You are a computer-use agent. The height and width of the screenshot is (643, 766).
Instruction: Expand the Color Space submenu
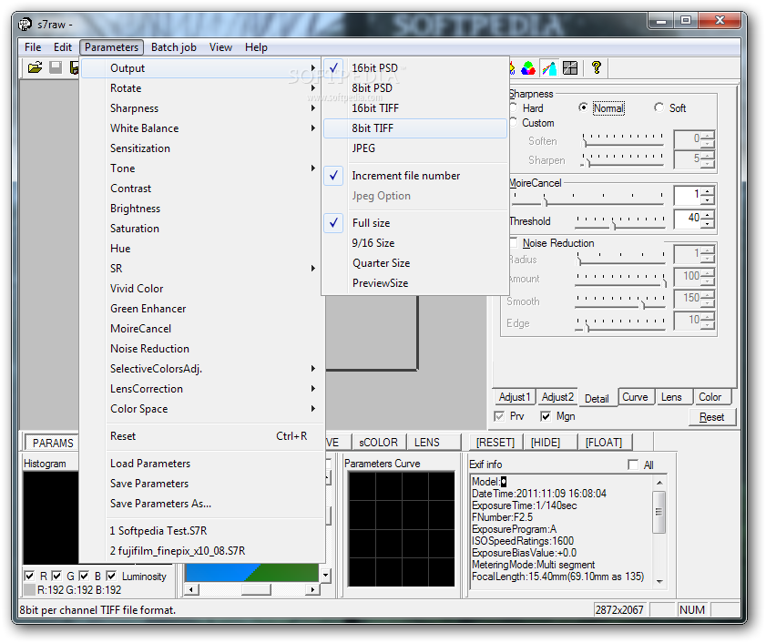tap(202, 408)
